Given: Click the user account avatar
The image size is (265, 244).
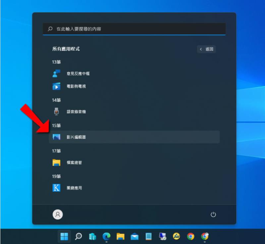Looking at the screenshot, I should 58,214.
